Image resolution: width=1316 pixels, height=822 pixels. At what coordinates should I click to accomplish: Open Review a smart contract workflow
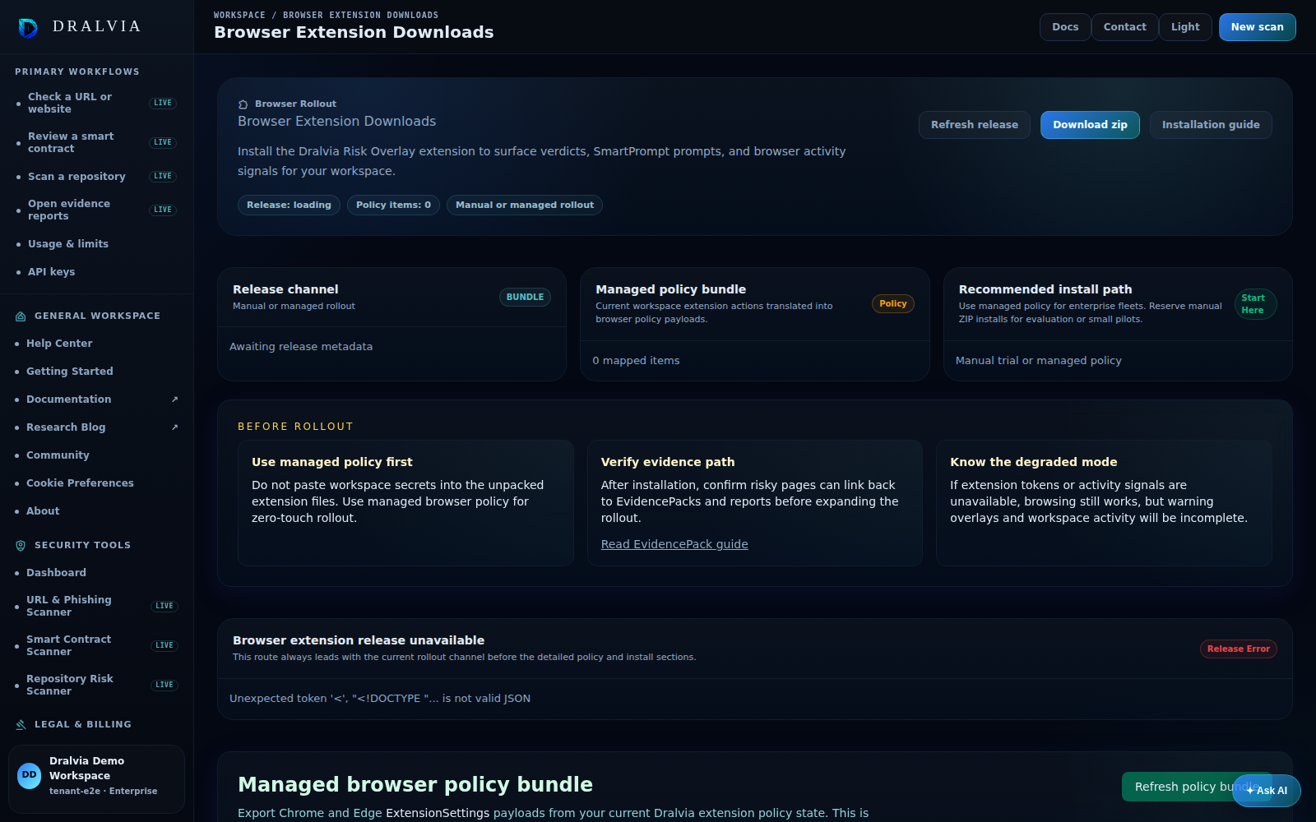pyautogui.click(x=97, y=142)
